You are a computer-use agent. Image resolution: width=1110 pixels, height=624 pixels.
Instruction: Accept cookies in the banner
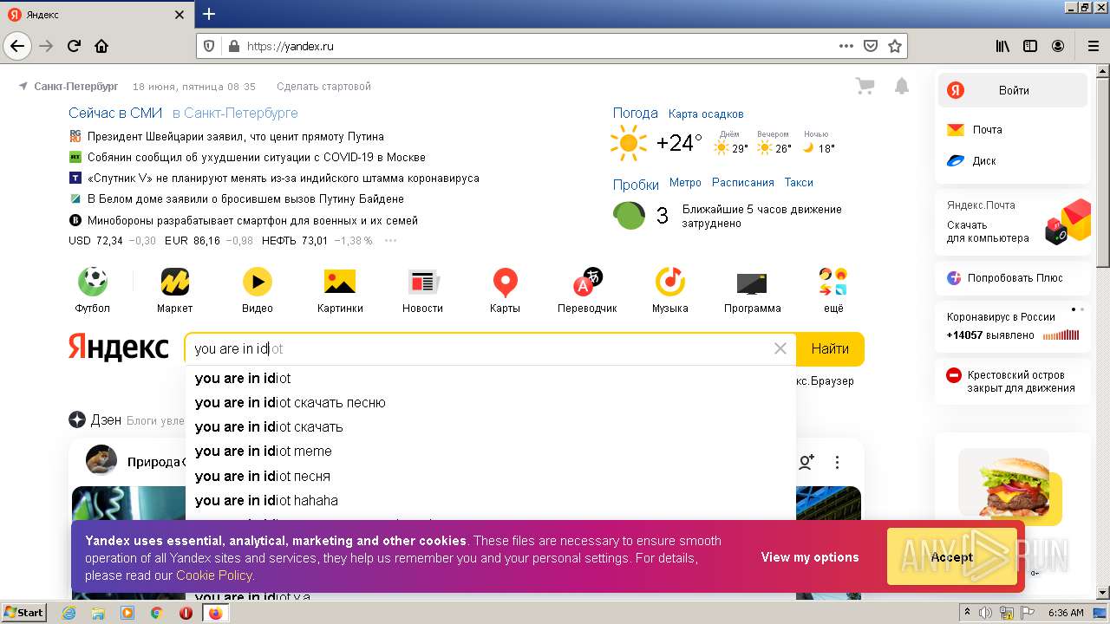(x=951, y=557)
